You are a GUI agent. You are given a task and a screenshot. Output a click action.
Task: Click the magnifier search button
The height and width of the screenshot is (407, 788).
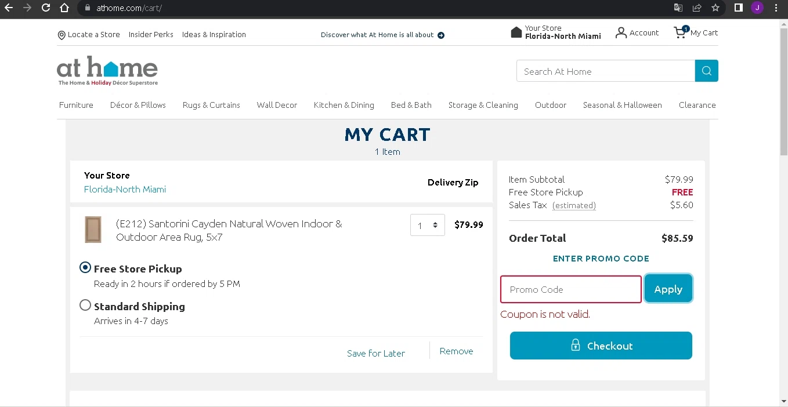tap(707, 71)
